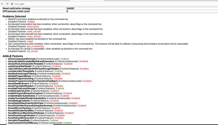
Task: Click the red video_encode disabled feature
Action: [x=34, y=32]
